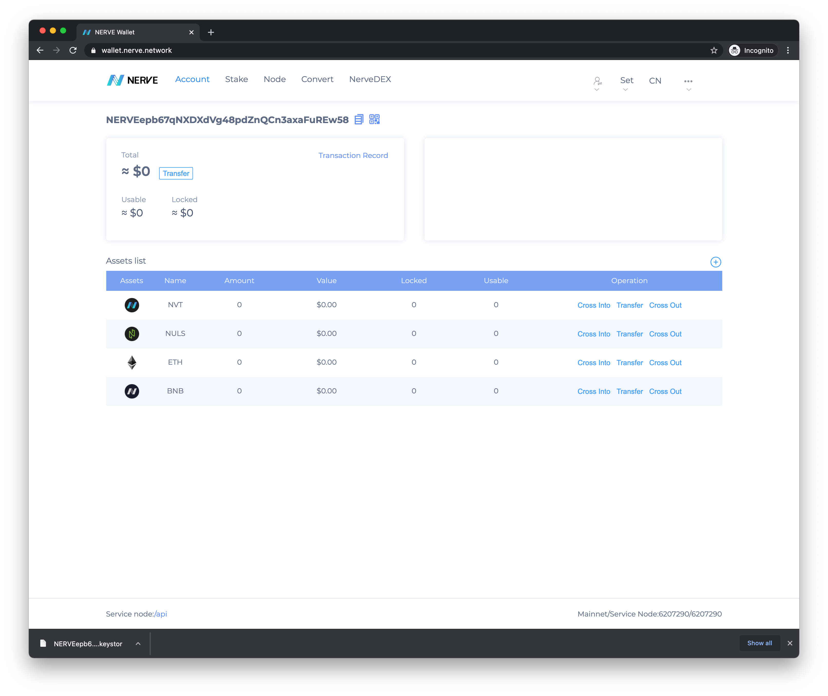This screenshot has width=828, height=696.
Task: Click the NERVE logo
Action: tap(132, 80)
